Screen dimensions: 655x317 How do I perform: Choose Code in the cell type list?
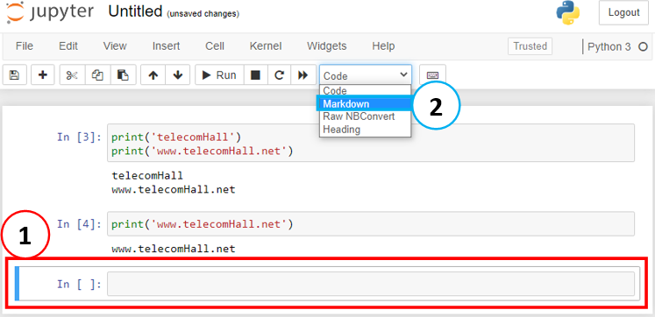[x=366, y=90]
